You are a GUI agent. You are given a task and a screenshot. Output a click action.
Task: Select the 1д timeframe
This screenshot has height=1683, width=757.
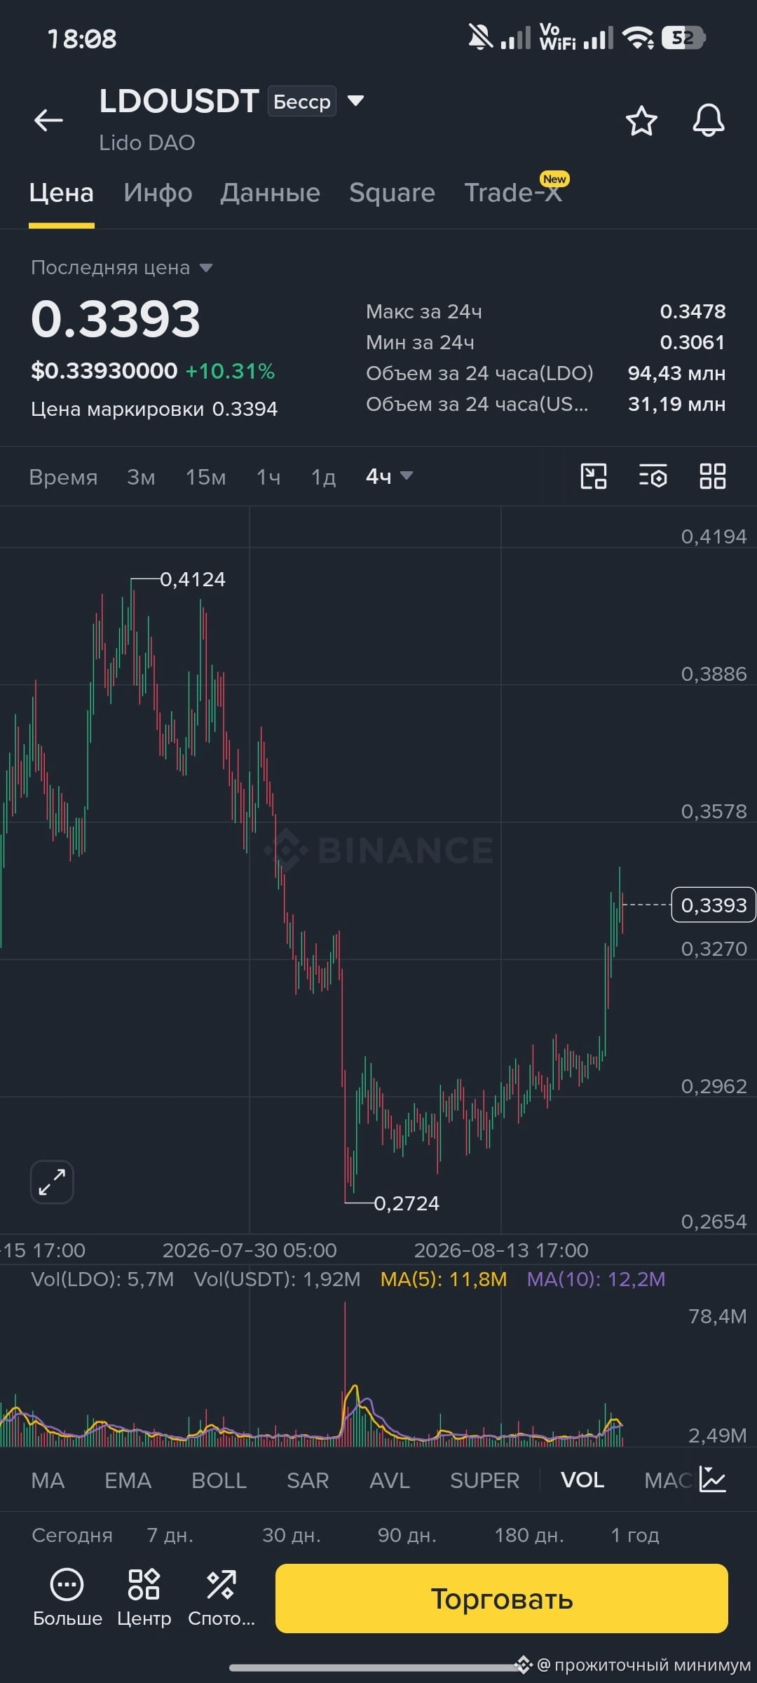[323, 477]
